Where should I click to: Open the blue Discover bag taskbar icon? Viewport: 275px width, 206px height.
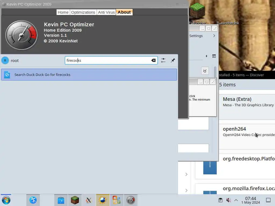pyautogui.click(x=61, y=200)
